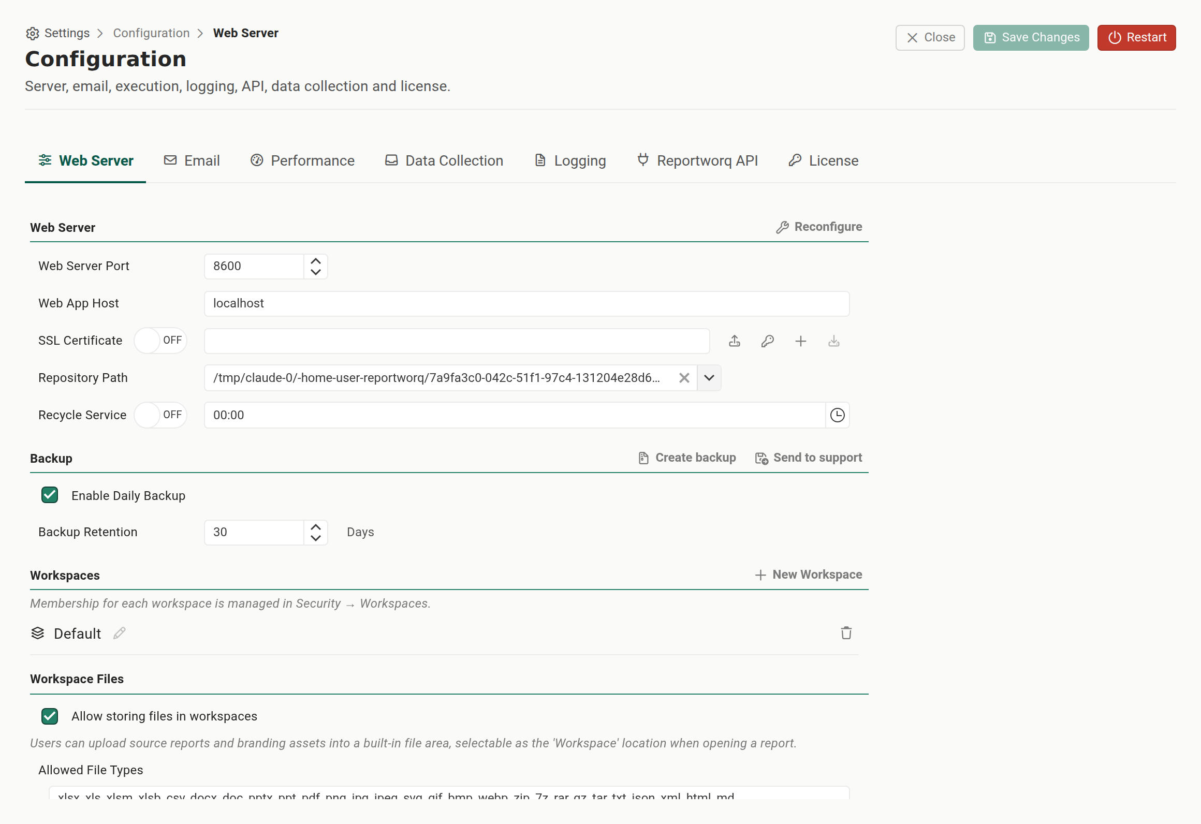Viewport: 1201px width, 824px height.
Task: Decrease Backup Retention days
Action: [316, 538]
